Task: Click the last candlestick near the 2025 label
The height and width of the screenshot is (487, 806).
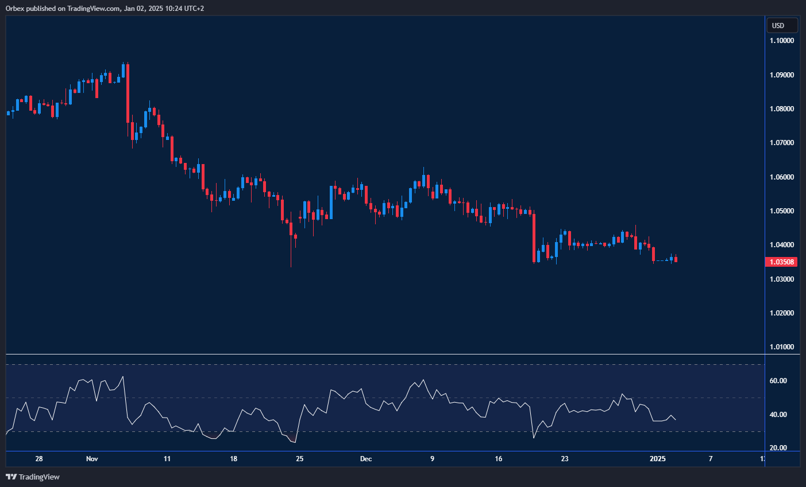Action: 675,259
